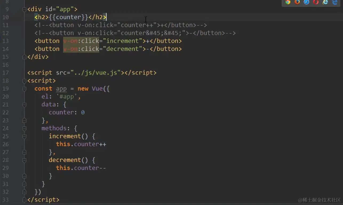343x205 pixels.
Task: Click the fold end marker on line 27
Action: click(x=24, y=152)
